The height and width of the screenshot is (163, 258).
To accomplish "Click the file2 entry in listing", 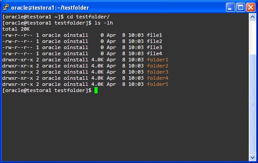I will coord(154,41).
